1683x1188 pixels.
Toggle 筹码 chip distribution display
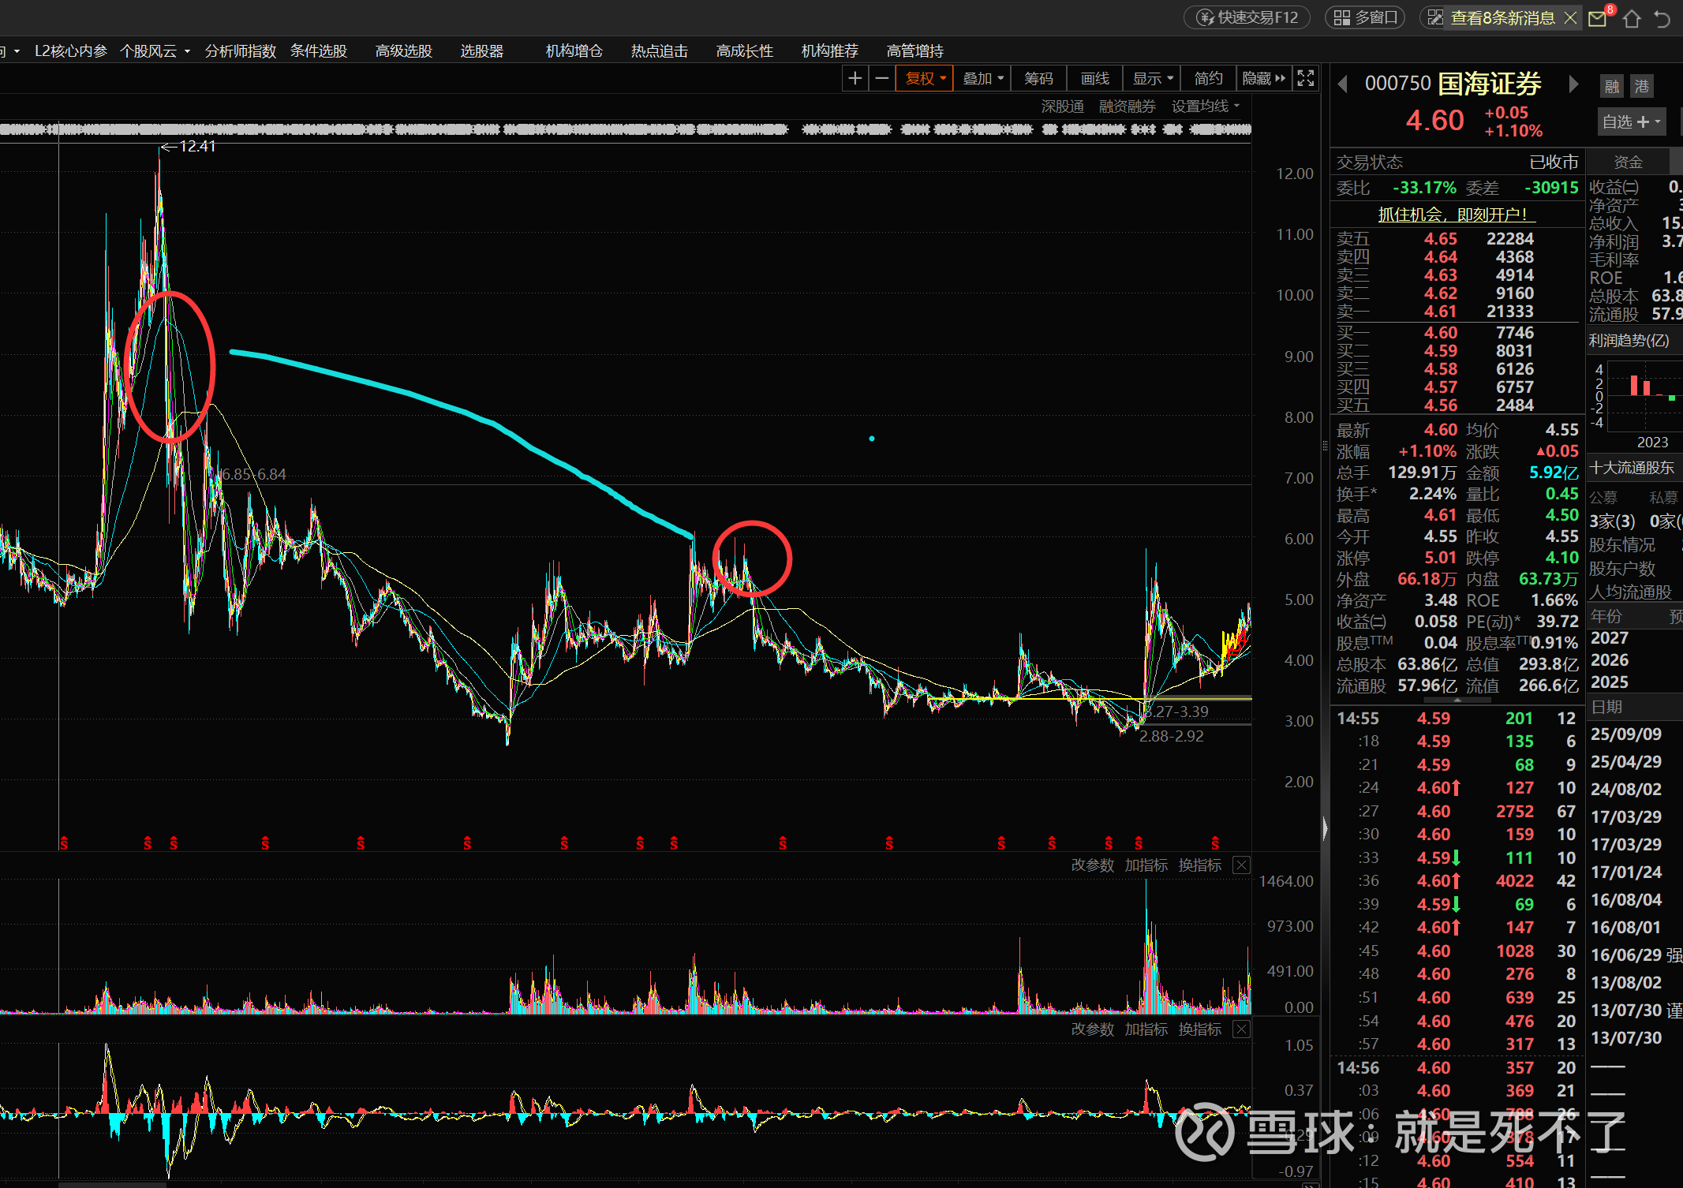tap(1038, 78)
